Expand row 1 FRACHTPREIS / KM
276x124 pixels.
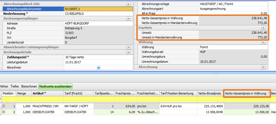pos(4,106)
